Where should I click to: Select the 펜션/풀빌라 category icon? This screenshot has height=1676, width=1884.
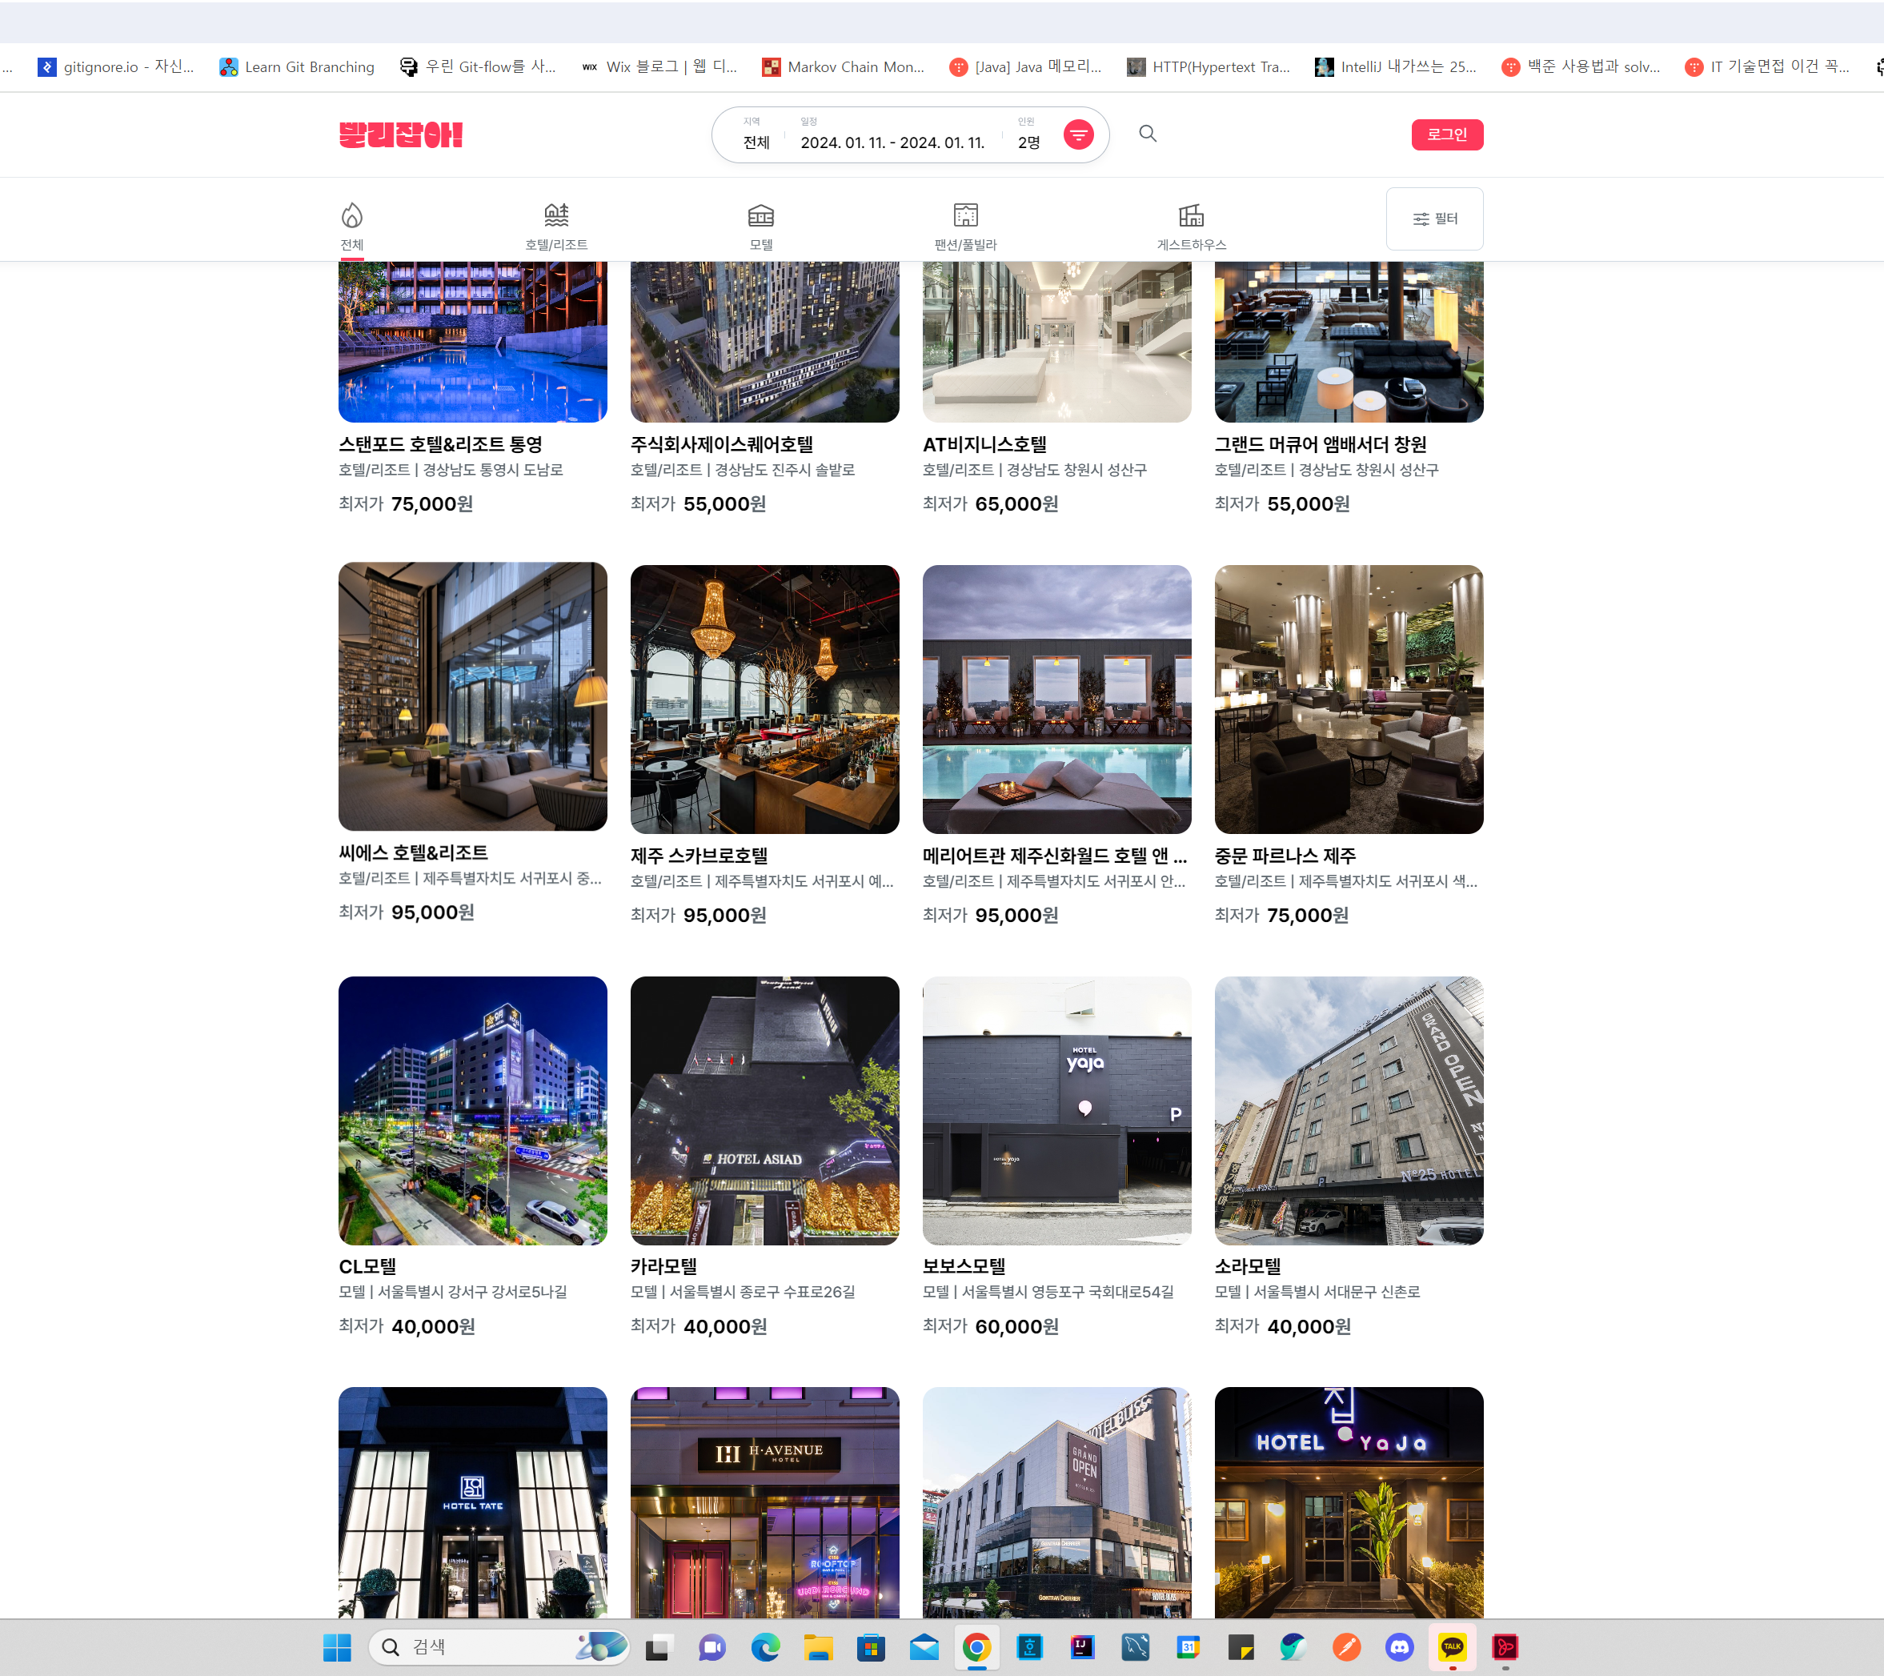tap(965, 216)
